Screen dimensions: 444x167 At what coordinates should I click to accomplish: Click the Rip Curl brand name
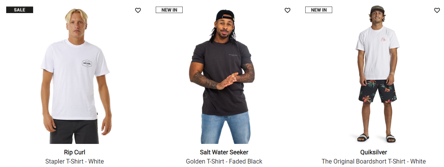coord(74,152)
